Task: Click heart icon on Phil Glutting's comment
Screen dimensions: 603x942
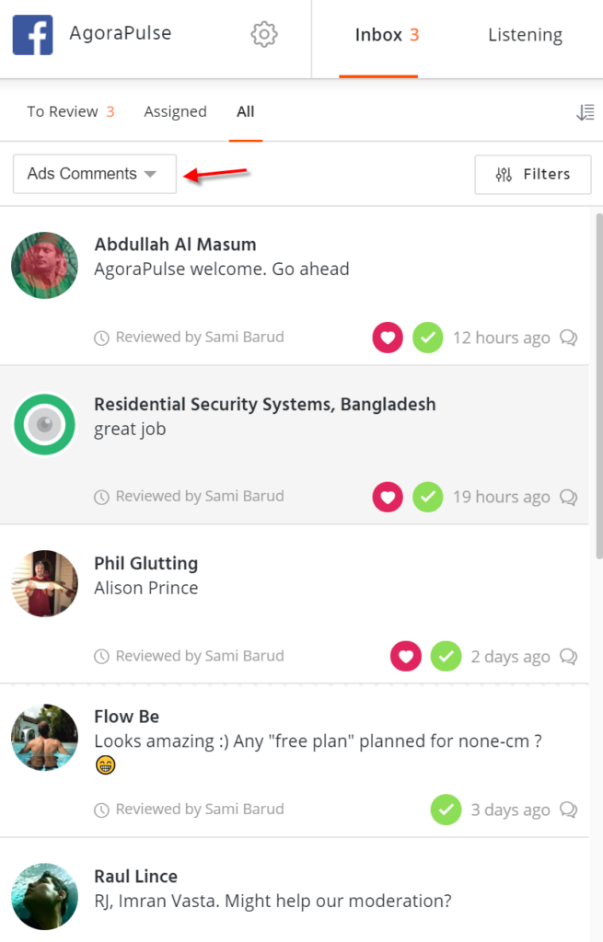Action: pos(406,657)
